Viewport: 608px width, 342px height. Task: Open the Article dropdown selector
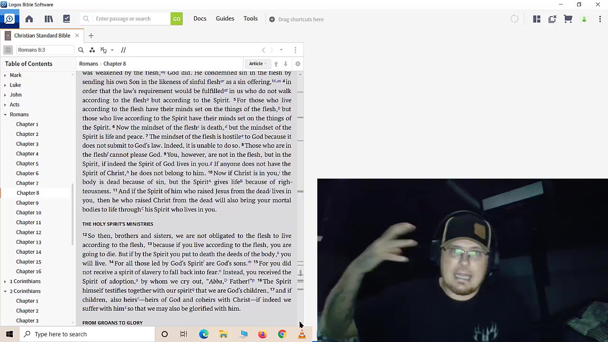click(258, 64)
